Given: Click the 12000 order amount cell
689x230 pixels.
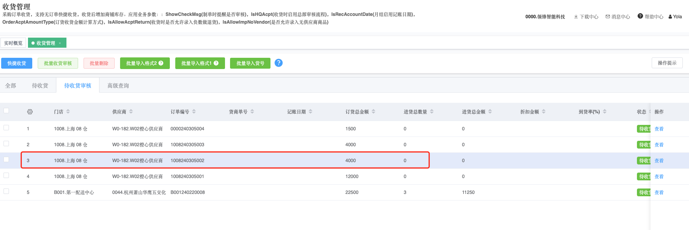Looking at the screenshot, I should [x=352, y=176].
